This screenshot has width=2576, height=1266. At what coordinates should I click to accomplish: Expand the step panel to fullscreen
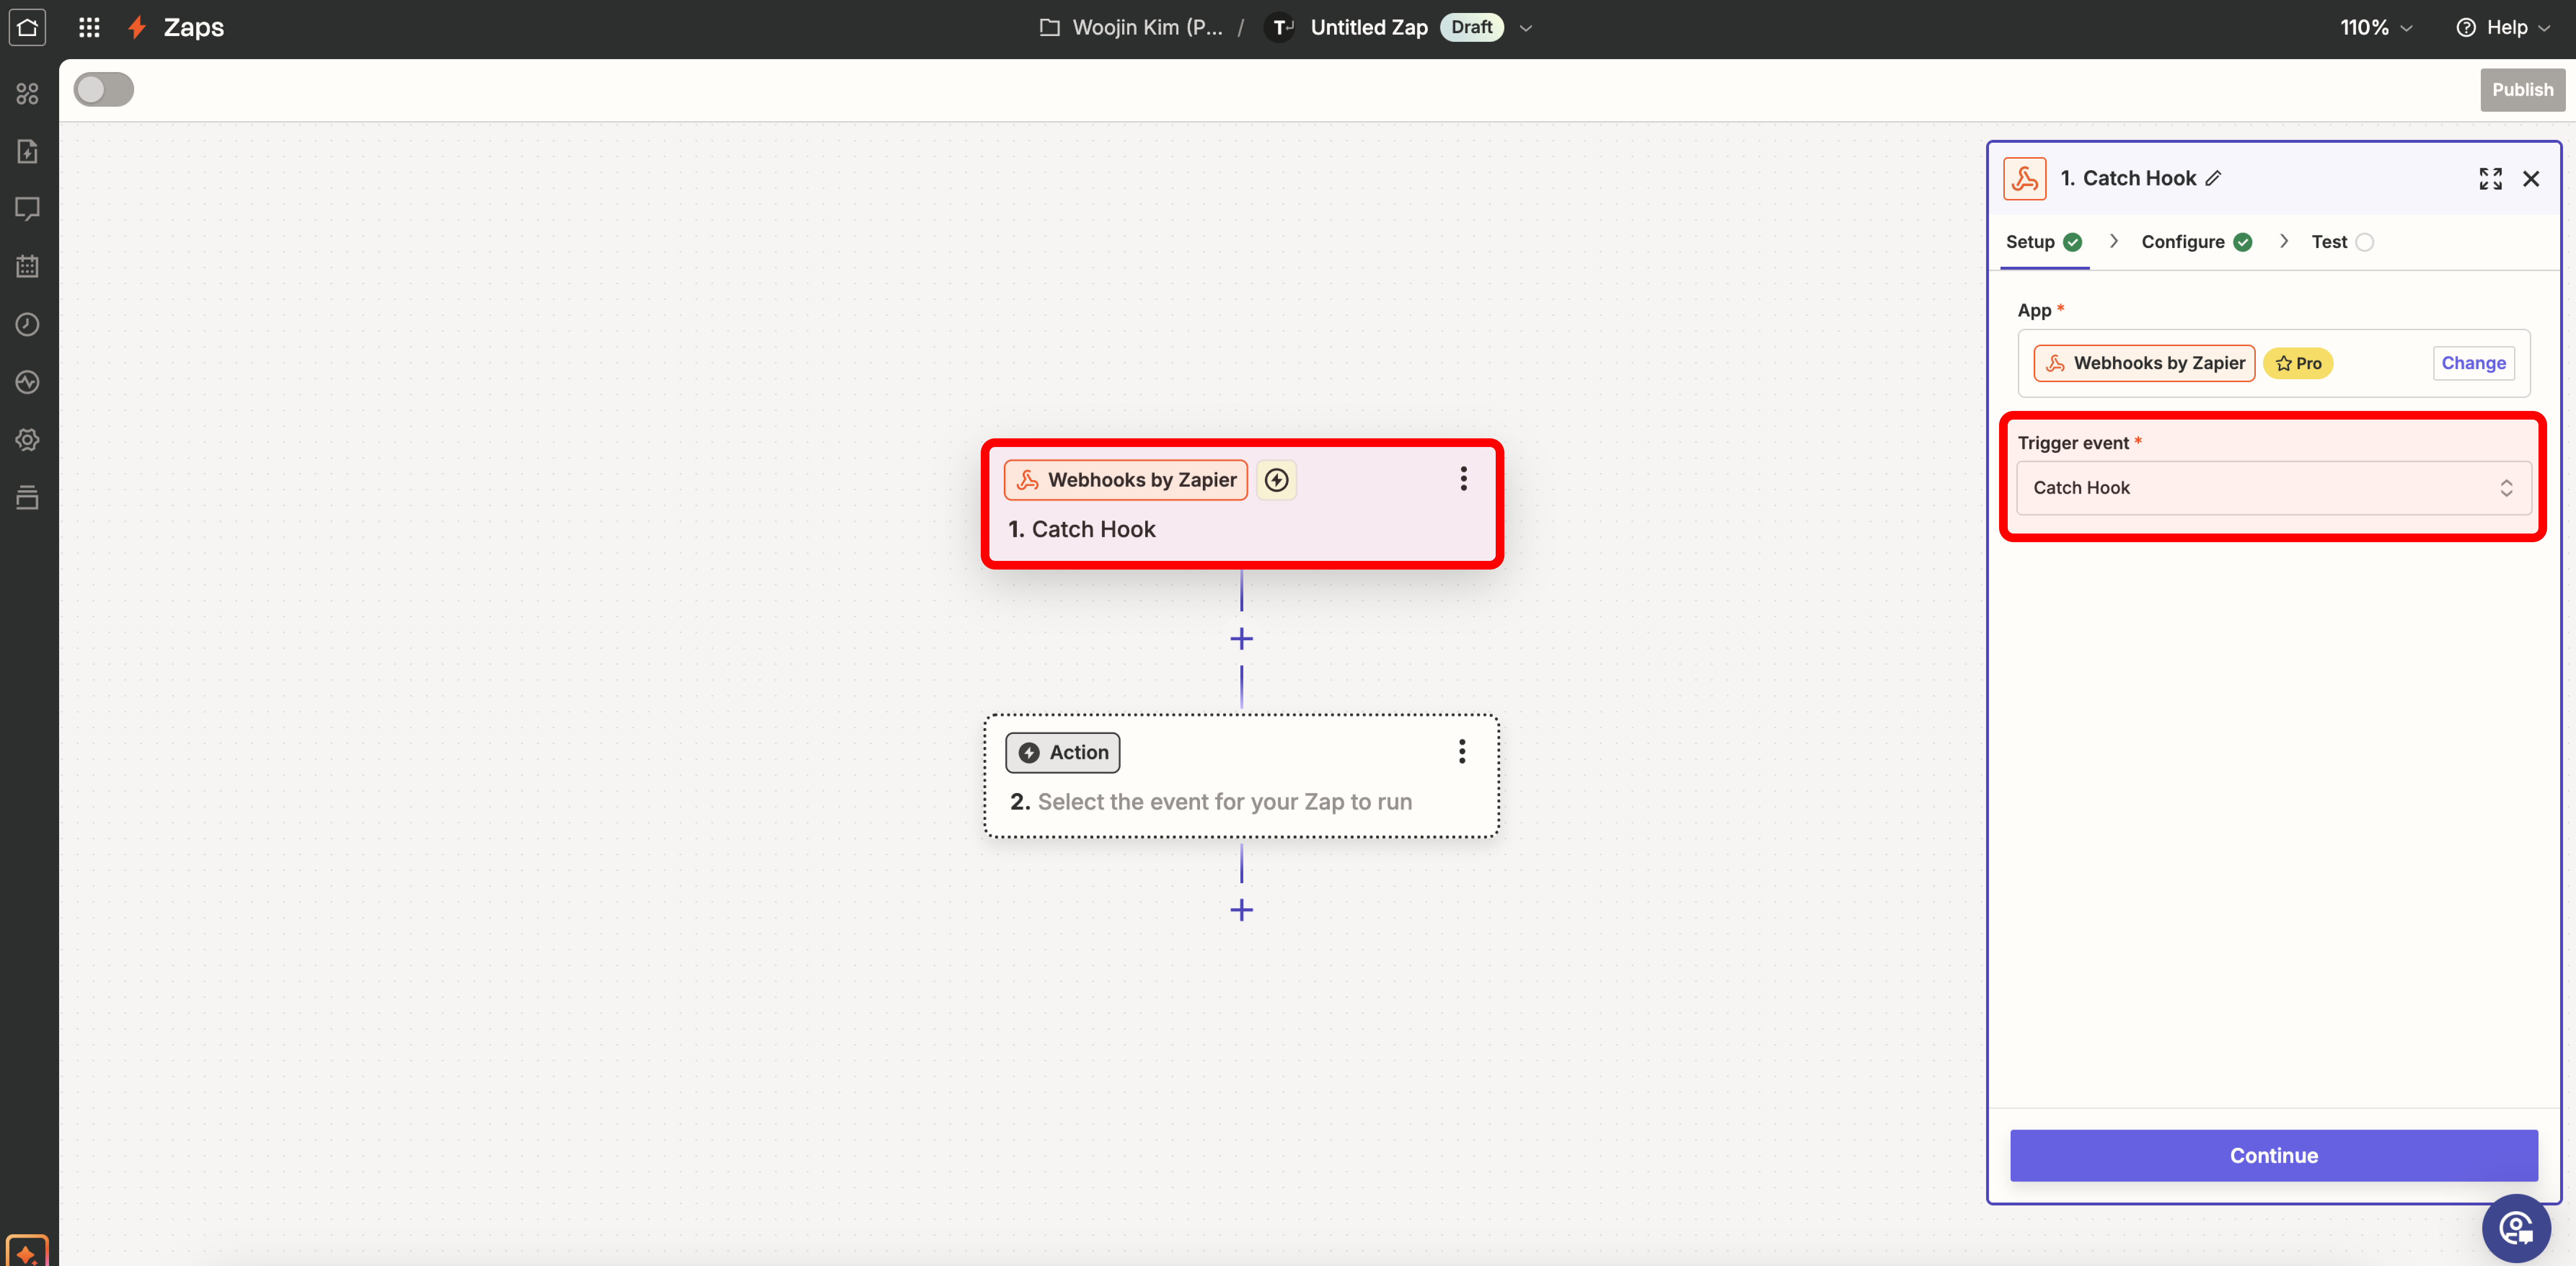(2490, 178)
